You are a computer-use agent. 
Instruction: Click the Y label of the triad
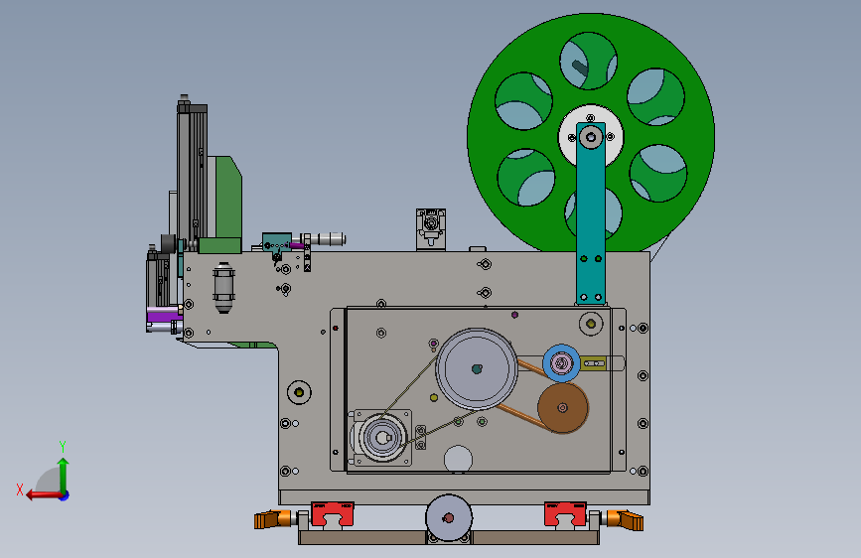click(x=63, y=446)
